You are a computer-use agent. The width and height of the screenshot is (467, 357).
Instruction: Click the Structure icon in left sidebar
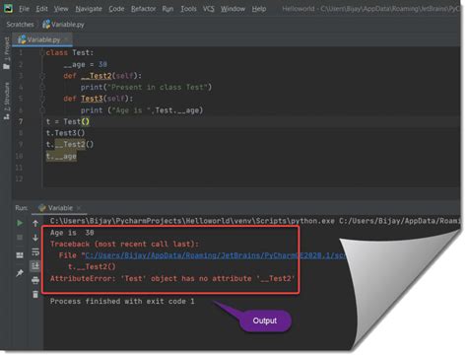click(x=6, y=116)
